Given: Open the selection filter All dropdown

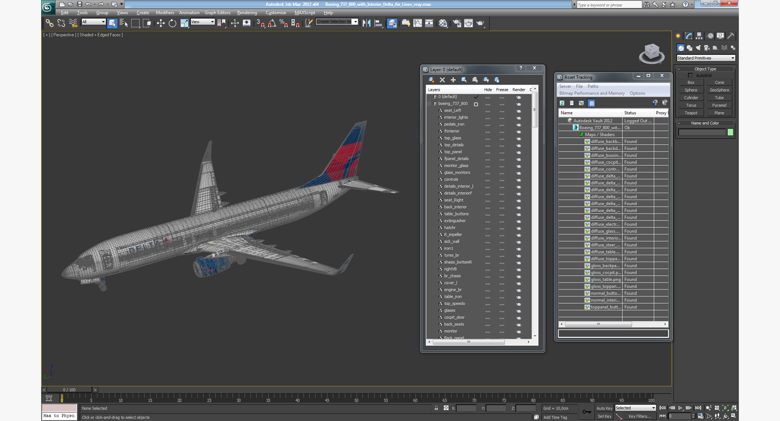Looking at the screenshot, I should [93, 22].
